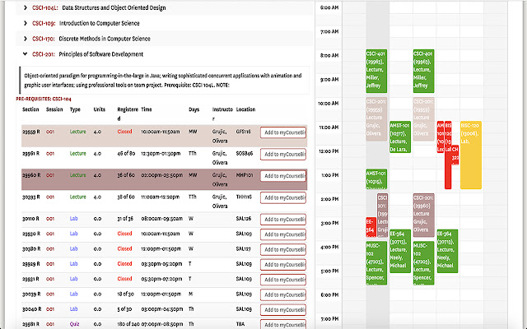Viewport: 527px width, 329px height.
Task: Click session 001 link for section 29961 R
Action: [x=50, y=154]
